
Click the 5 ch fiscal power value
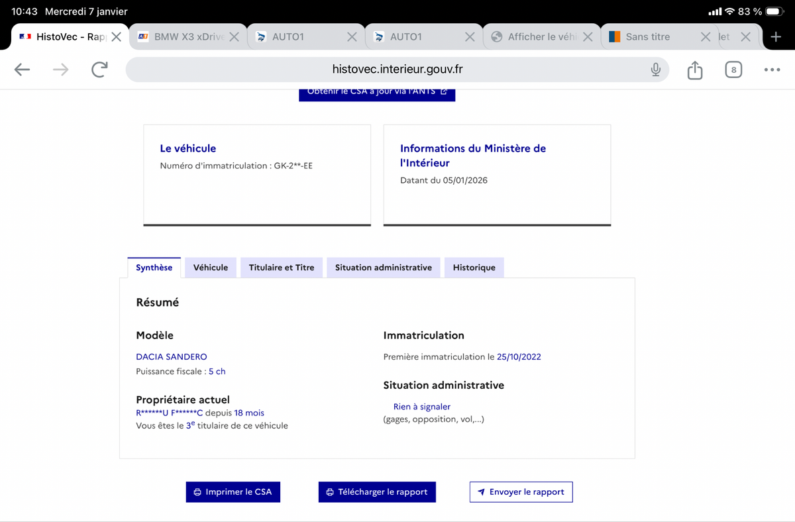(217, 372)
